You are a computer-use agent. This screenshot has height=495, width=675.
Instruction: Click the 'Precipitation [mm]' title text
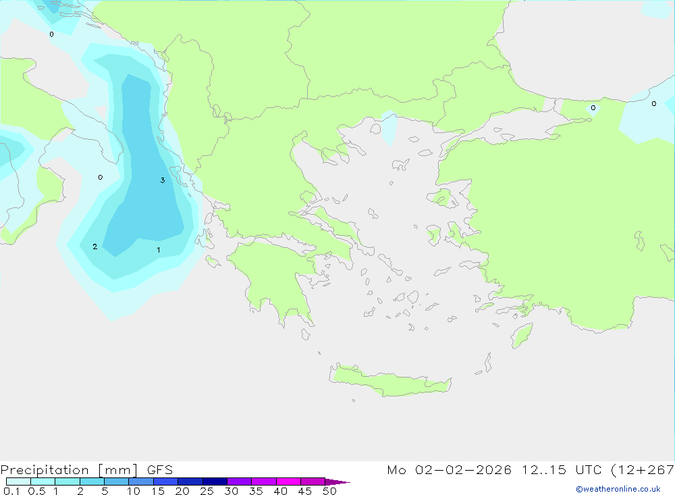70,470
